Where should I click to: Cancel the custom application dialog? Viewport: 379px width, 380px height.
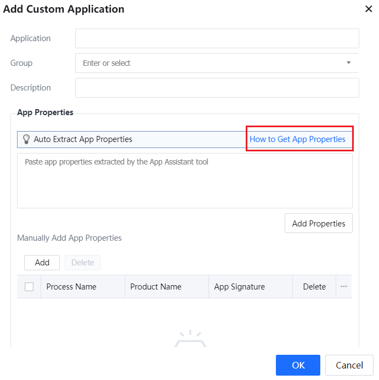pos(349,365)
